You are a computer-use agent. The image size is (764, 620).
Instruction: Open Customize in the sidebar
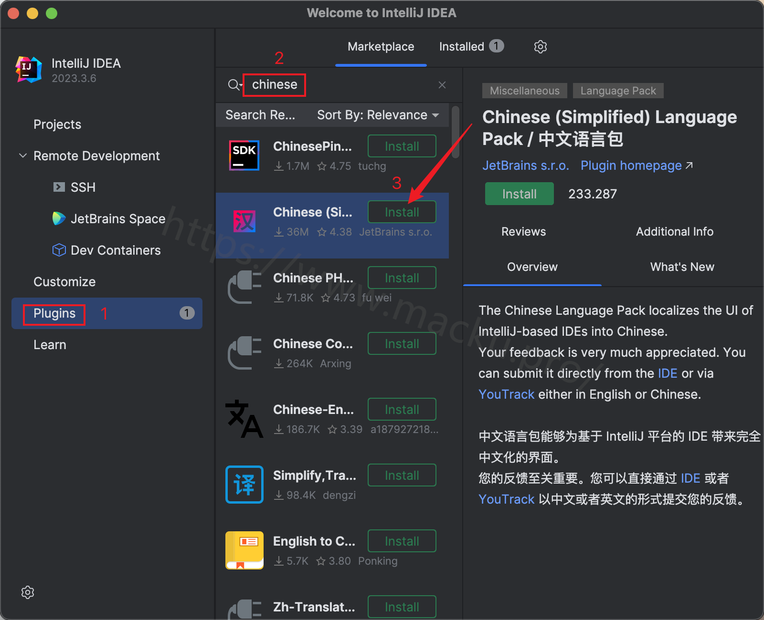[x=64, y=282]
